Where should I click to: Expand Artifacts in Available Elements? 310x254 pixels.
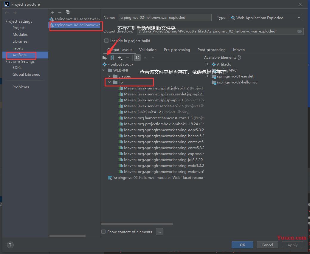click(x=207, y=64)
